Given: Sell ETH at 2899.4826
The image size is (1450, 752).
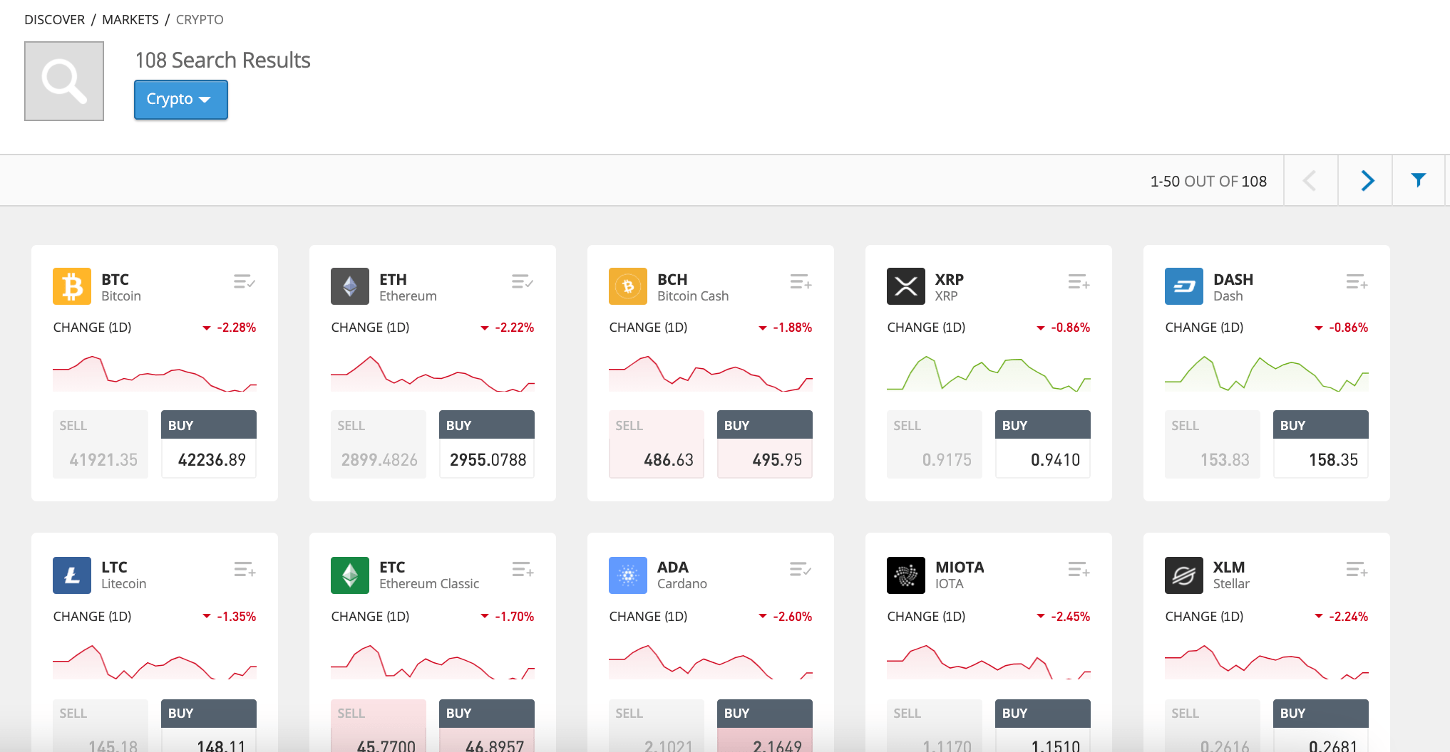Looking at the screenshot, I should [379, 444].
